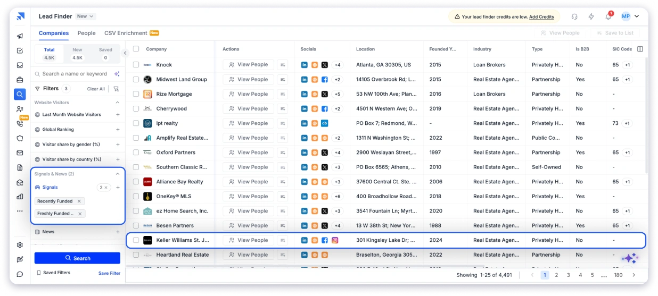The height and width of the screenshot is (296, 658).
Task: Check the lpt realty checkbox
Action: [x=136, y=123]
